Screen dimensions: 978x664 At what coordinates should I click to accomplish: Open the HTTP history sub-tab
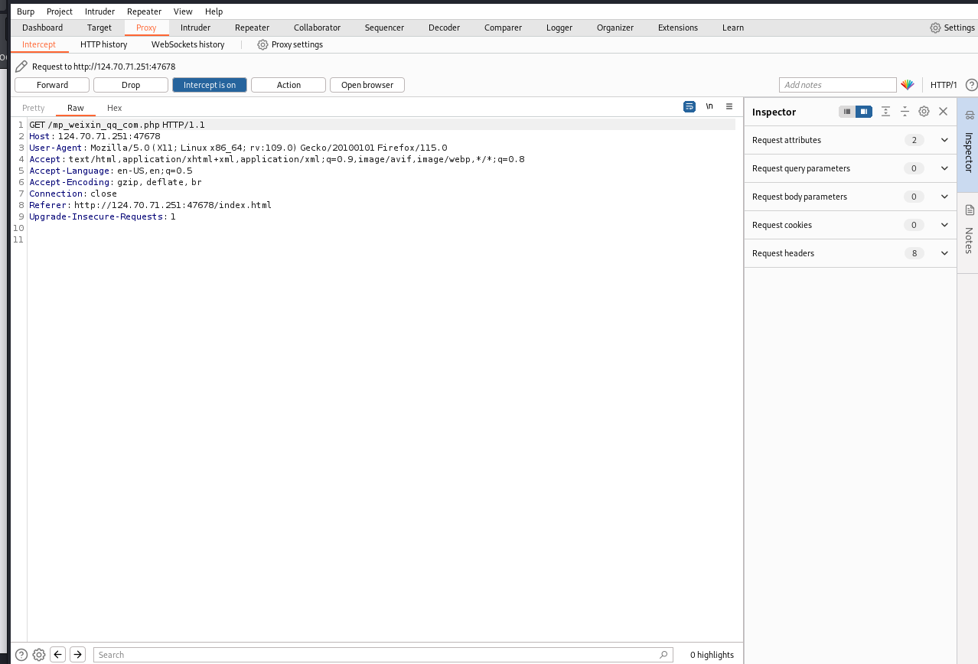(103, 44)
